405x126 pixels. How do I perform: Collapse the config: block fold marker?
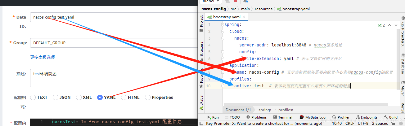[x=223, y=52]
